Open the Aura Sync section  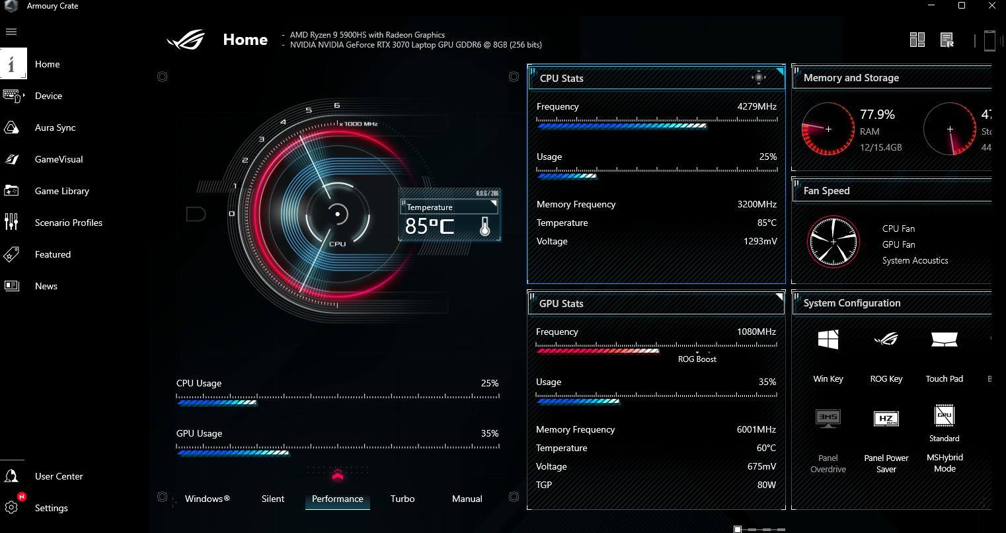coord(55,127)
